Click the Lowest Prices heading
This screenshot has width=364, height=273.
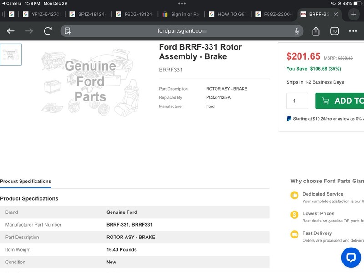(318, 213)
